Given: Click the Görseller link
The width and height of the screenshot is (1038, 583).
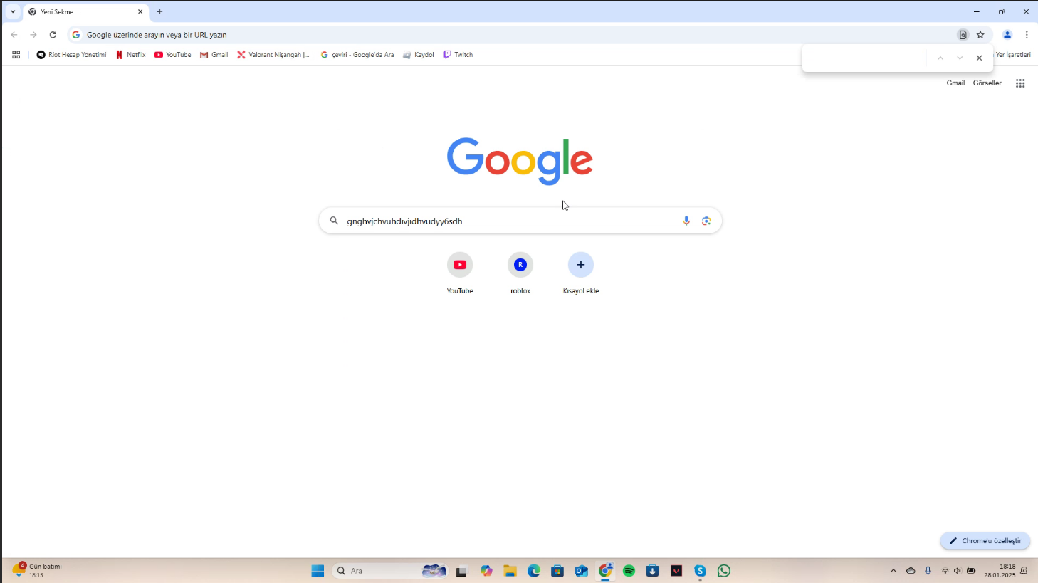Looking at the screenshot, I should (x=987, y=83).
